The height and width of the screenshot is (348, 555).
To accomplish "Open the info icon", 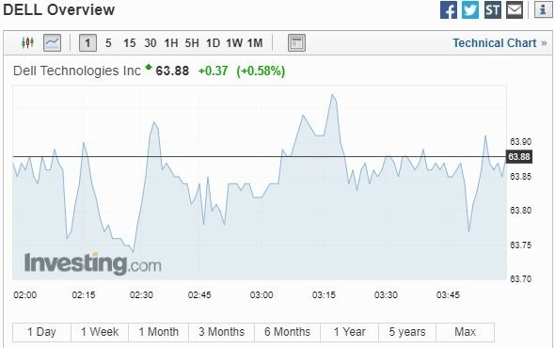I will 543,9.
